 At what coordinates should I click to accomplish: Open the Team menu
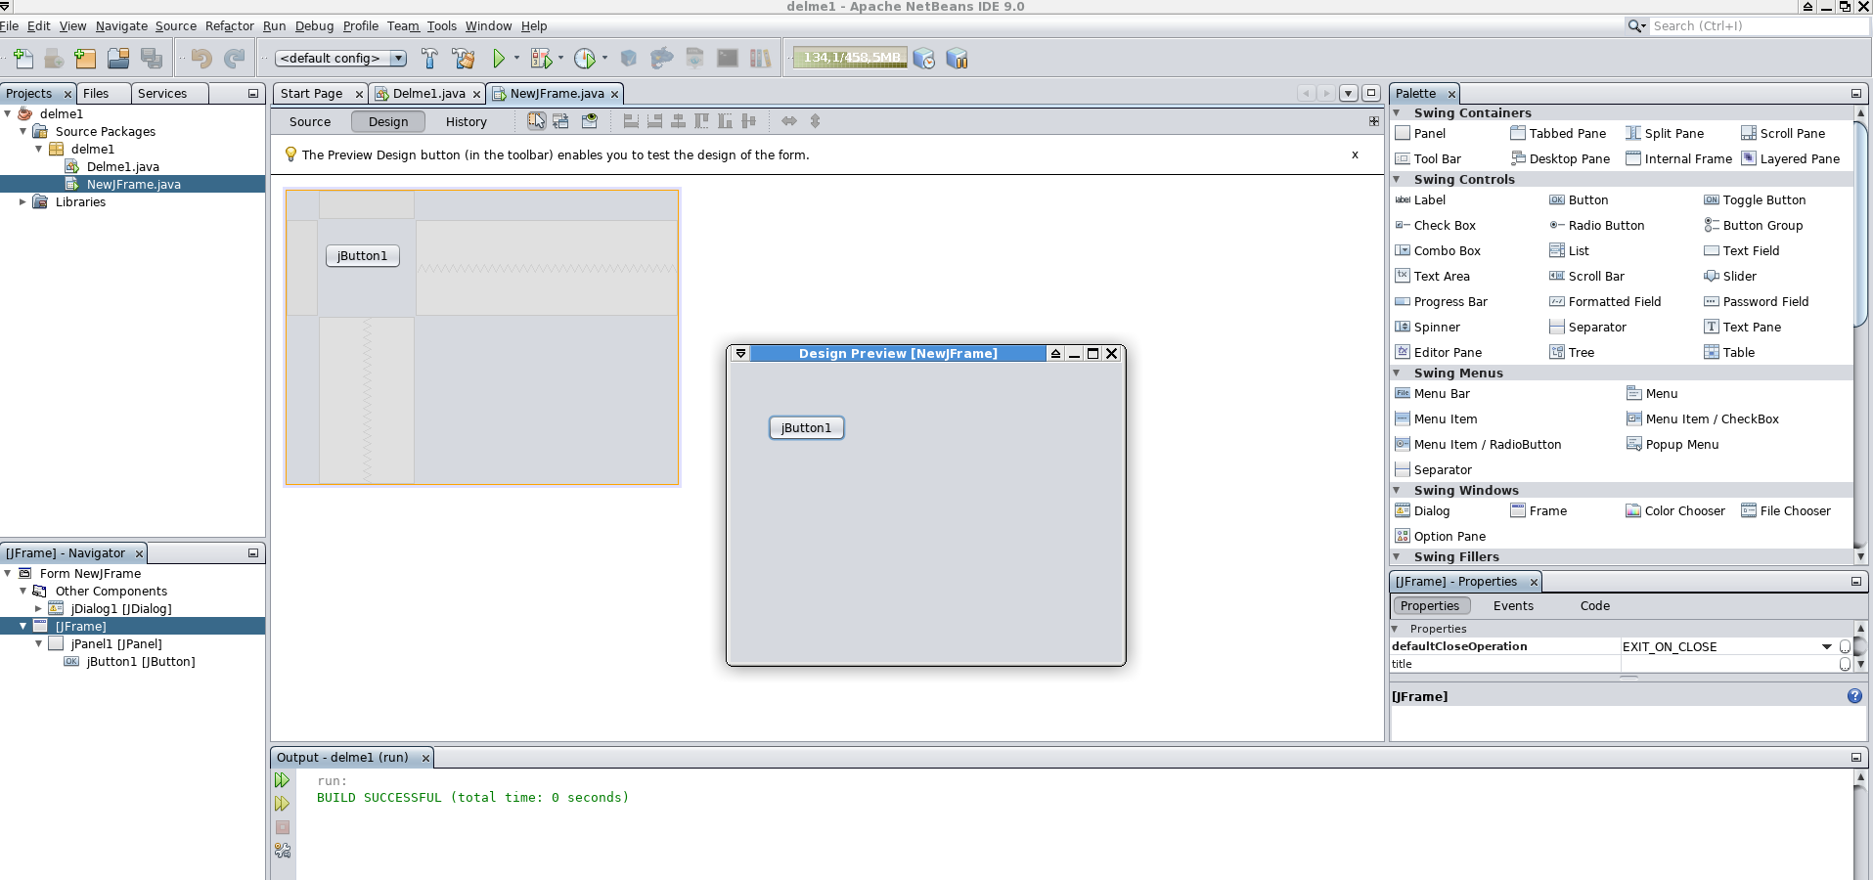pyautogui.click(x=403, y=25)
